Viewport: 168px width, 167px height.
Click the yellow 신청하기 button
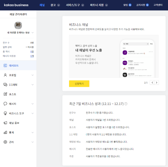(79, 83)
